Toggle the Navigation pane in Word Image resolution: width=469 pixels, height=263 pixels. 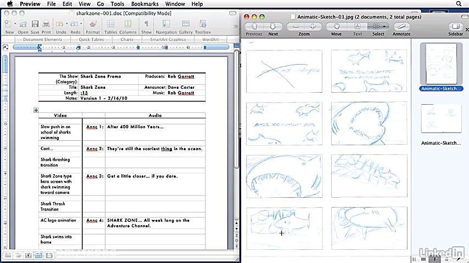[166, 25]
